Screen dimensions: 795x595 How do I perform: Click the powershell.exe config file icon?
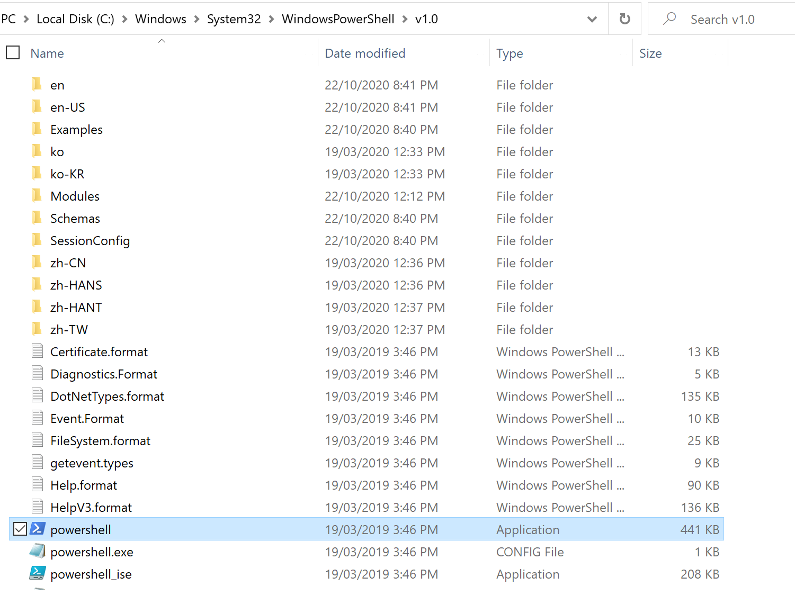coord(37,551)
